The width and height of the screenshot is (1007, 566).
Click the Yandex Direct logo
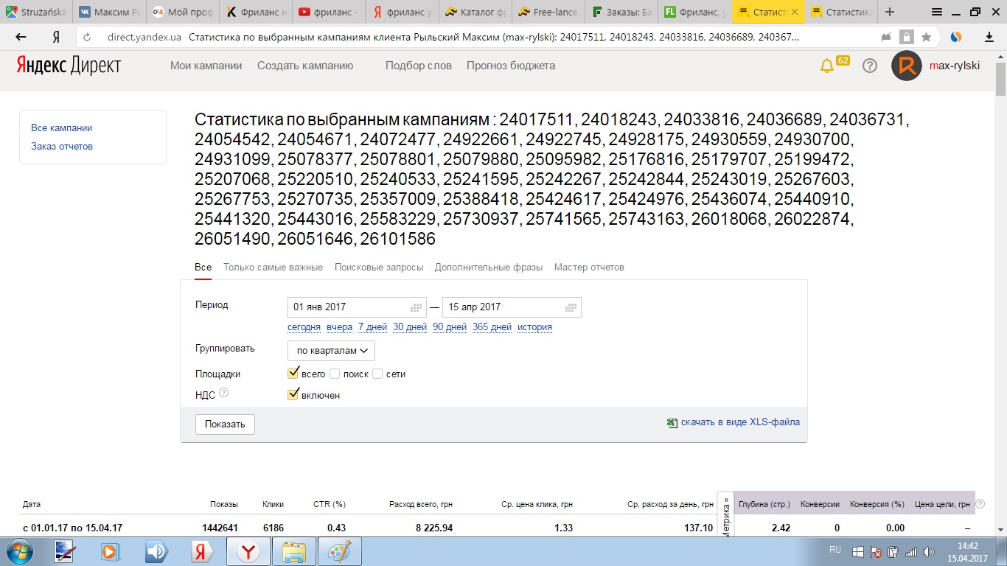point(69,66)
